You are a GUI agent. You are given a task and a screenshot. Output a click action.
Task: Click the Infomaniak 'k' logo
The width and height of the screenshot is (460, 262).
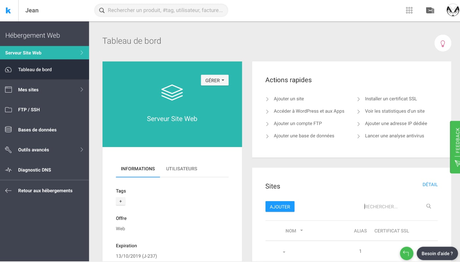(9, 10)
